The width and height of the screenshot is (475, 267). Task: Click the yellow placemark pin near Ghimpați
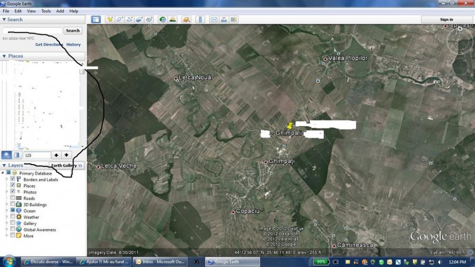[x=289, y=125]
